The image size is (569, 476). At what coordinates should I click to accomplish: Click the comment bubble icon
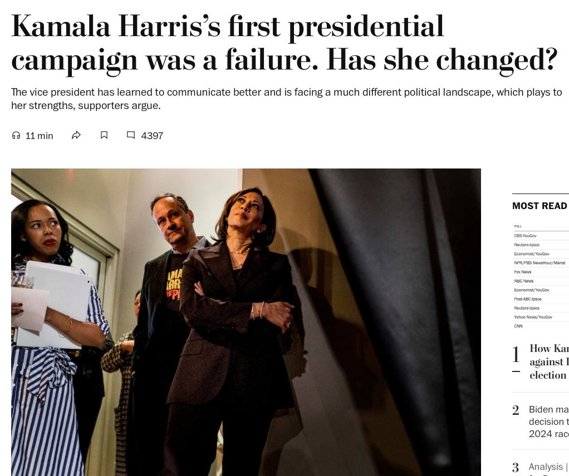131,135
